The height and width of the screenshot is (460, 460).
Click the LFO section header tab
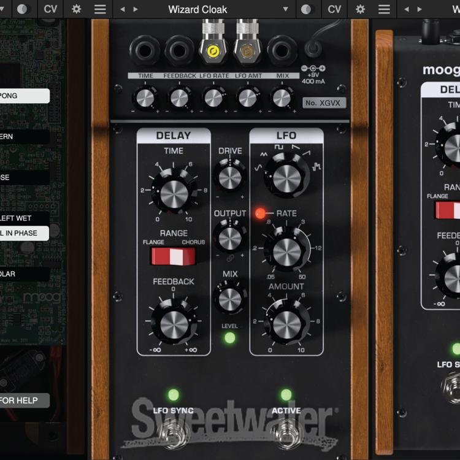(x=286, y=136)
